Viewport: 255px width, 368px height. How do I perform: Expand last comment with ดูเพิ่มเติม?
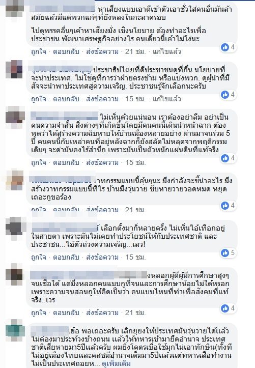tap(116, 364)
